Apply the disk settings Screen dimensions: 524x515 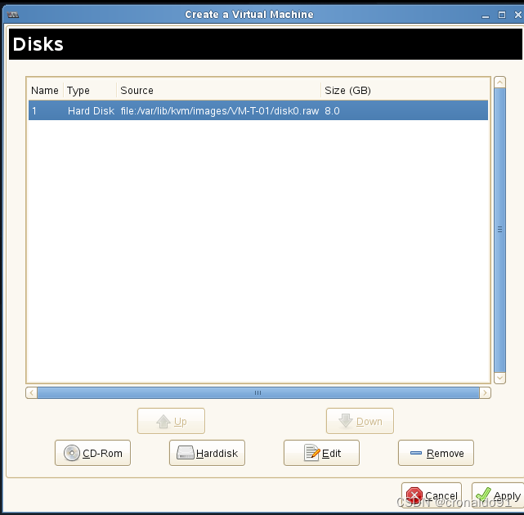tap(498, 495)
